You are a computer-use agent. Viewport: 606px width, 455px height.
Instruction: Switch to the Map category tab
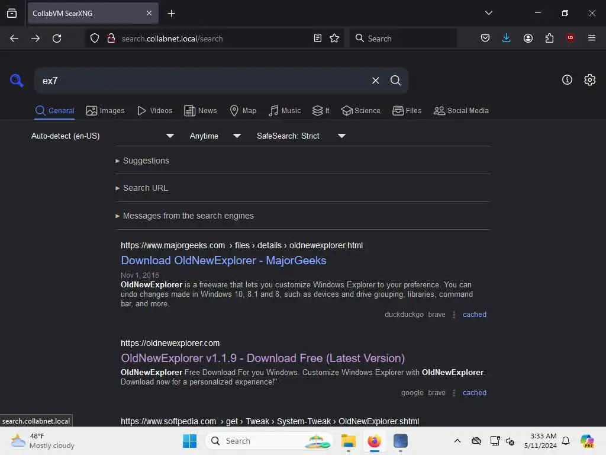tap(243, 111)
